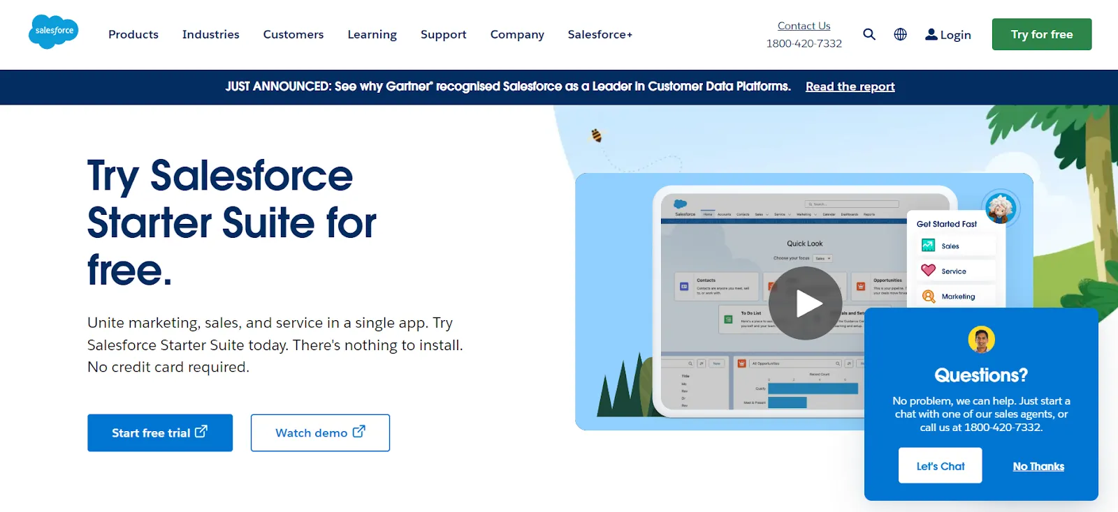Click the Quick Look title in video preview
The image size is (1118, 512).
(x=805, y=243)
